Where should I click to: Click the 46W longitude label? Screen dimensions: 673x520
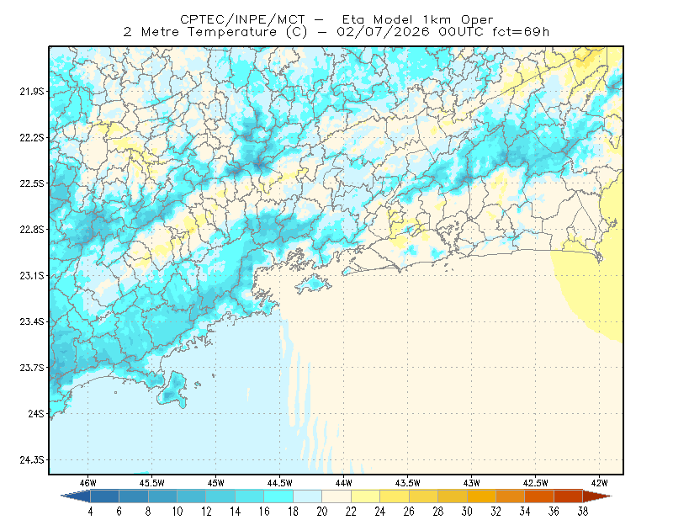point(88,483)
